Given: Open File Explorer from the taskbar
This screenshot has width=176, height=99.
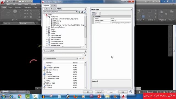Looking at the screenshot, I should pyautogui.click(x=107, y=97).
